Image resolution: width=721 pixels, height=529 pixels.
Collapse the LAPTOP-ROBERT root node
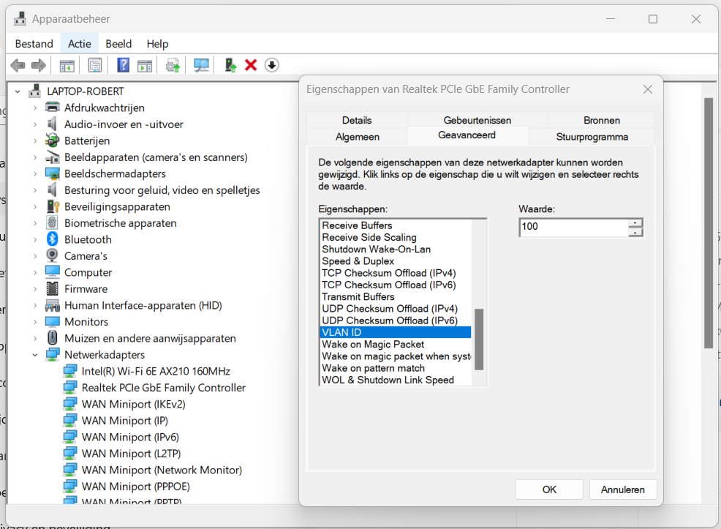18,91
